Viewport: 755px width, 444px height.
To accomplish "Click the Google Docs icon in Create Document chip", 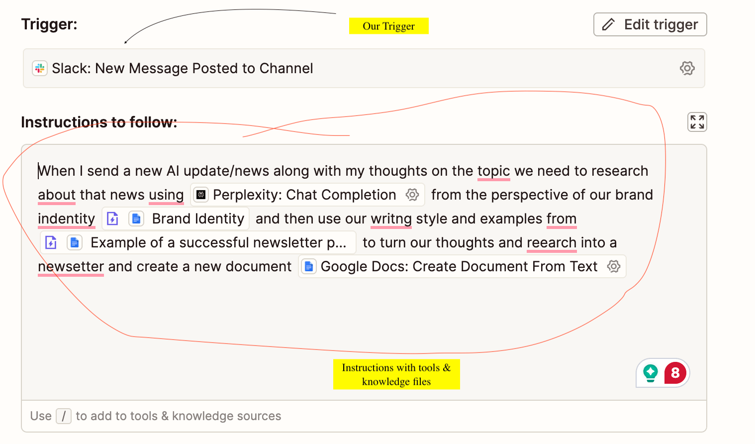I will [x=309, y=266].
